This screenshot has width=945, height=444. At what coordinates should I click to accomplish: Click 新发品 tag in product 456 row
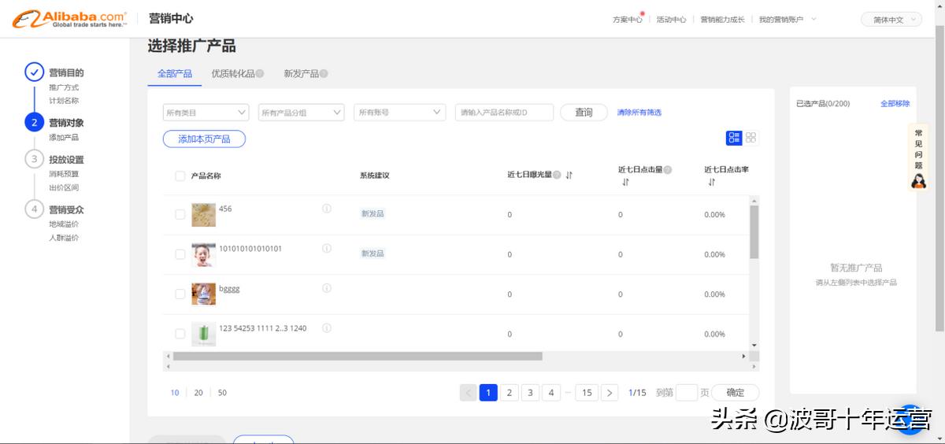(372, 213)
